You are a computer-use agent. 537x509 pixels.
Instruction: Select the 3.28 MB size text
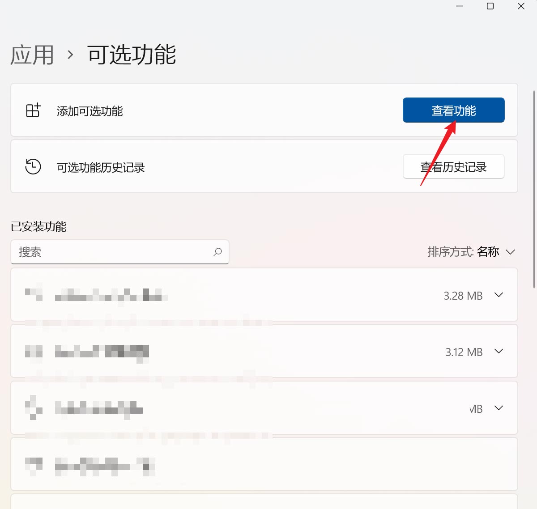click(x=463, y=296)
